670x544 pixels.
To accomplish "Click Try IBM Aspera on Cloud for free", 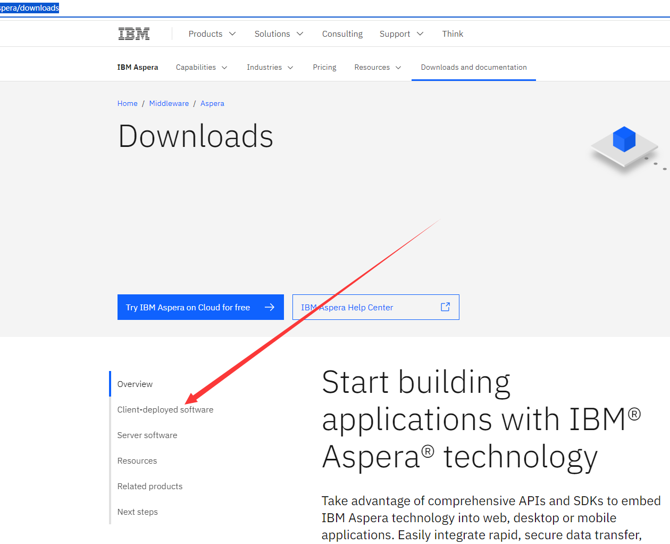I will pos(200,307).
